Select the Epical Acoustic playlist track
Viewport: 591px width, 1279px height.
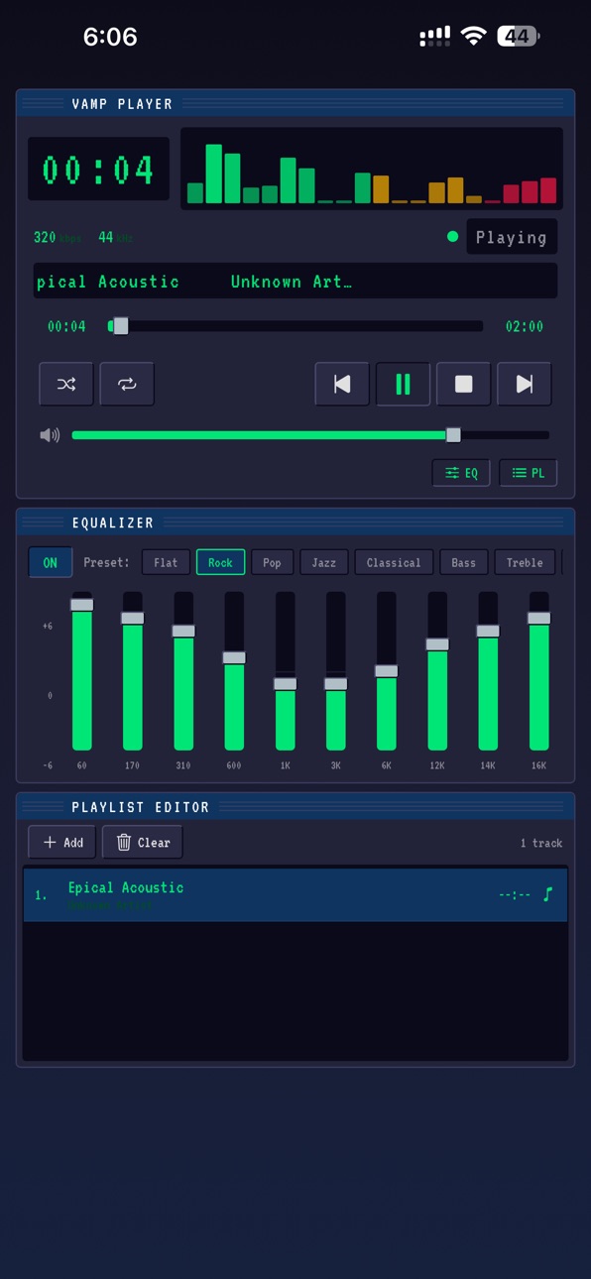(x=295, y=894)
